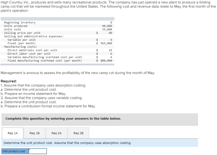This screenshot has height=155, width=217.
Task: Click the Beginning inventory row
Action: pyautogui.click(x=58, y=22)
